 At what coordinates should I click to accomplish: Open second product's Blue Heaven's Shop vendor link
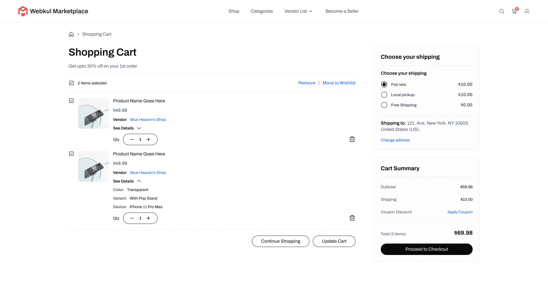point(148,173)
